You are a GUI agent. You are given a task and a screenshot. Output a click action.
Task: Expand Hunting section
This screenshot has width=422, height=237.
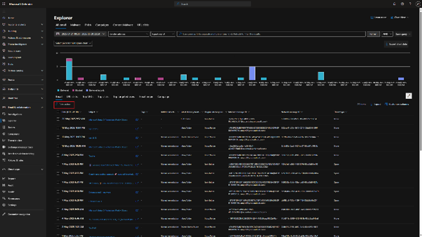click(x=42, y=31)
